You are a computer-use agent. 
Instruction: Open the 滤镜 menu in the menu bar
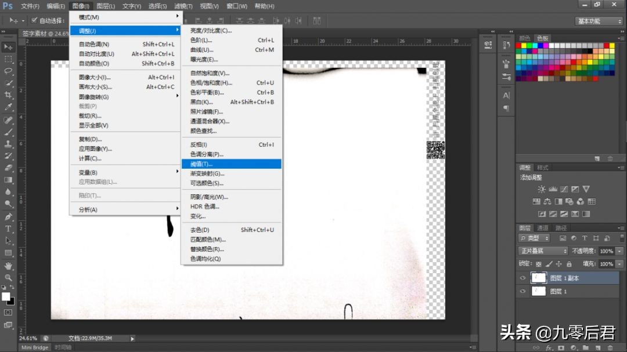(183, 6)
